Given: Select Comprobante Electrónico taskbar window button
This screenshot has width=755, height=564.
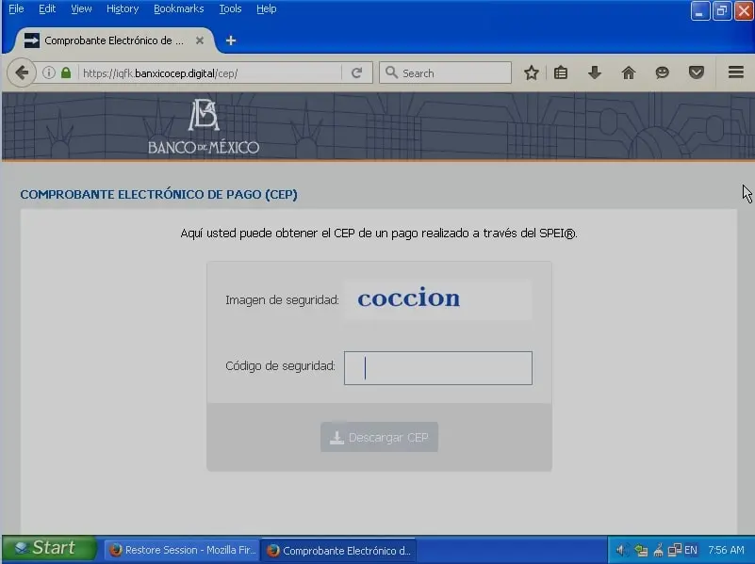Looking at the screenshot, I should [339, 550].
